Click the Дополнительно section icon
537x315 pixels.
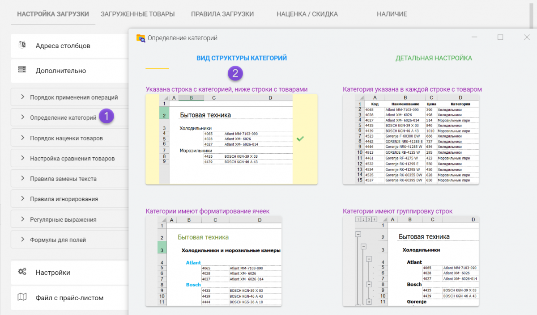coord(22,70)
